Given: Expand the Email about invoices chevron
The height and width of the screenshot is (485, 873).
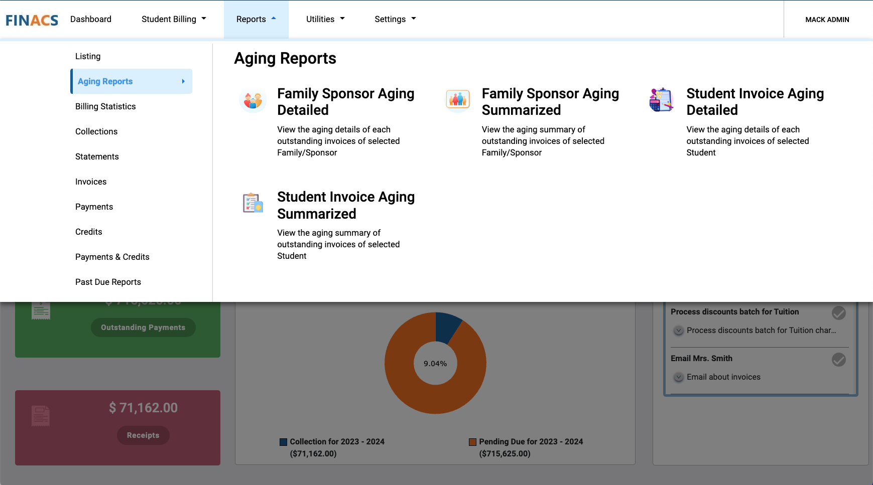Looking at the screenshot, I should (679, 377).
